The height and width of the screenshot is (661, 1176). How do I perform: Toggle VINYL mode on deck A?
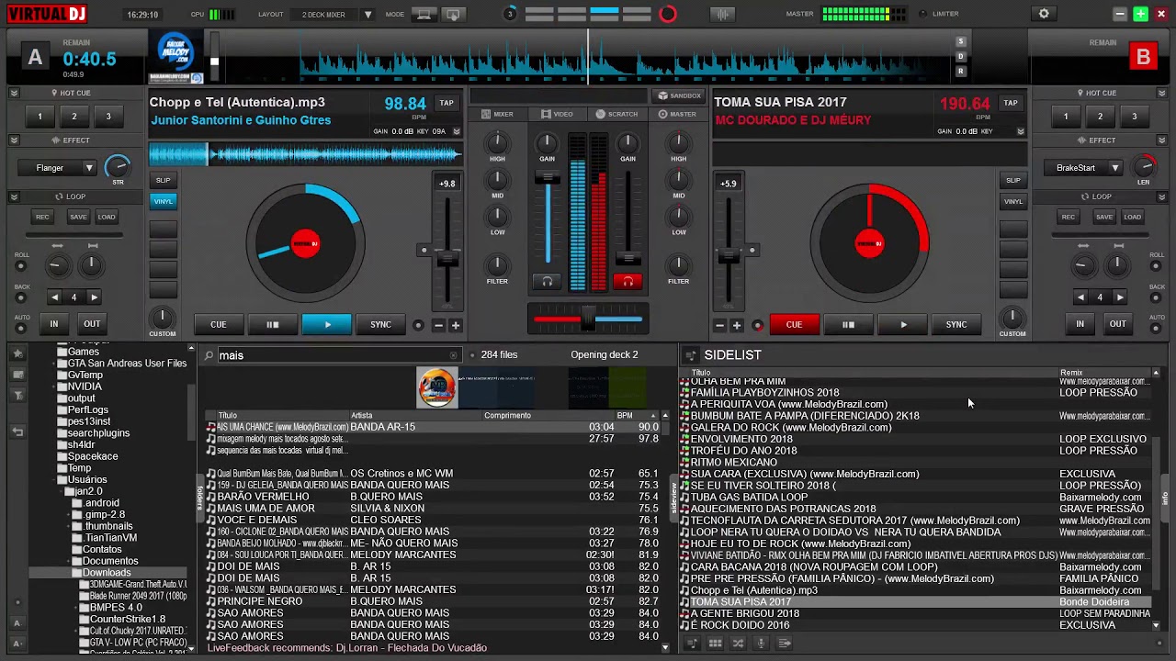tap(163, 201)
